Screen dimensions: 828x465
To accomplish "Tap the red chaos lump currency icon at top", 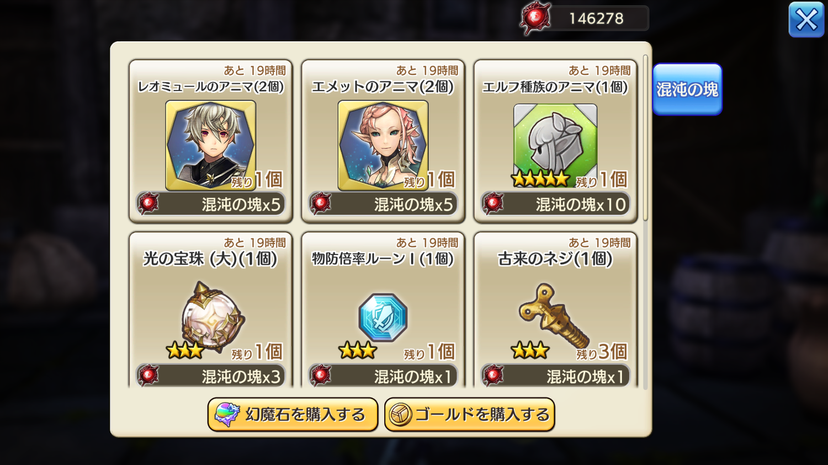I will click(535, 19).
